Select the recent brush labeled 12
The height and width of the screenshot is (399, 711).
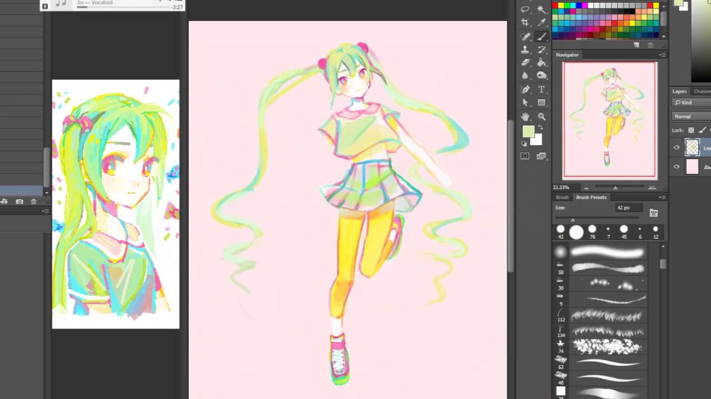tap(655, 232)
